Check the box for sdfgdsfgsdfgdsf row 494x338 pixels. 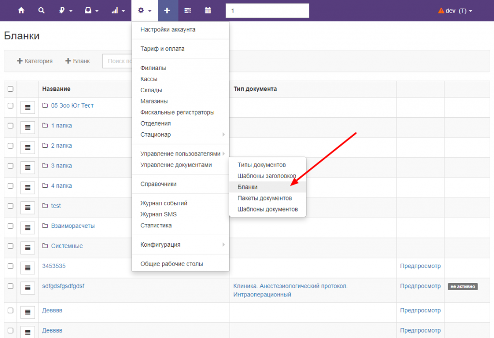pos(11,286)
